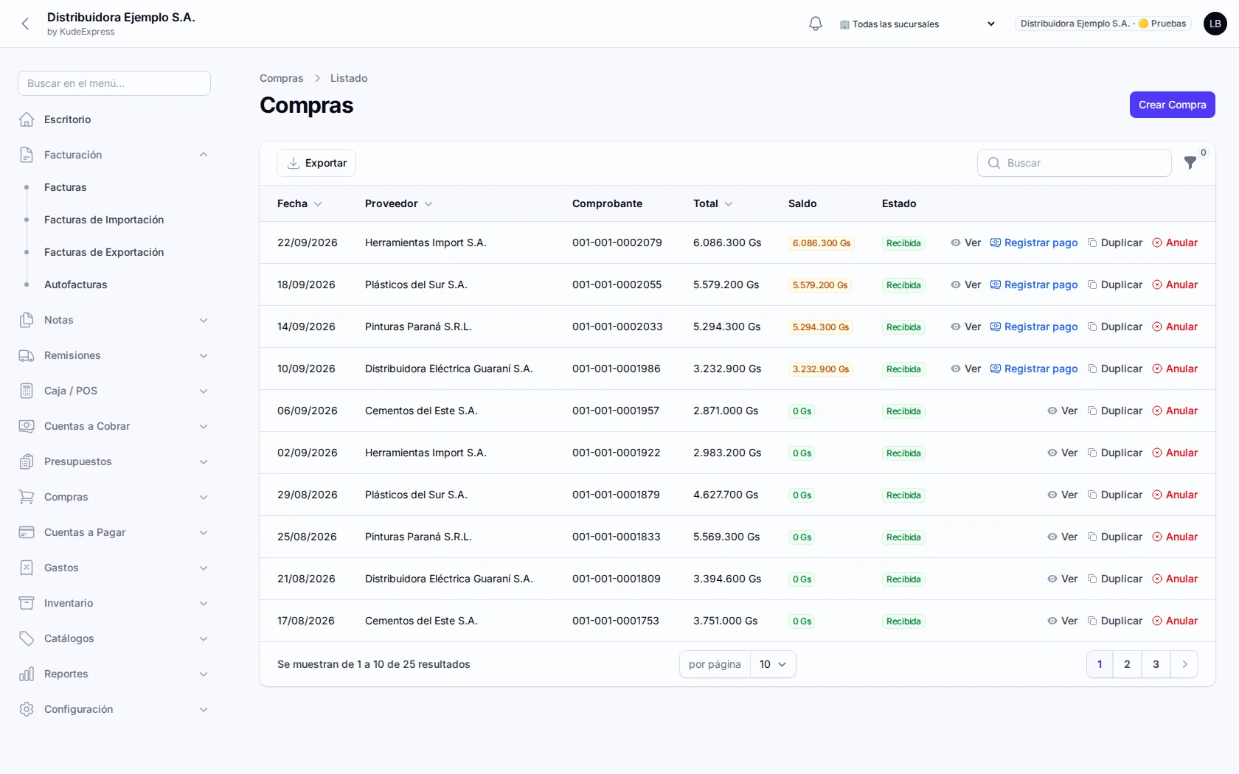Click the back arrow icon in header
The width and height of the screenshot is (1239, 774).
[25, 24]
